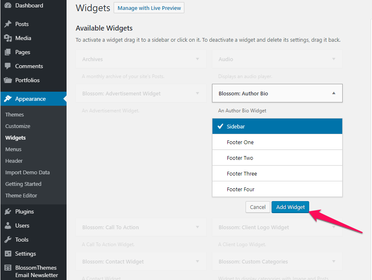372x280 pixels.
Task: Open the Getting Started page
Action: pyautogui.click(x=23, y=184)
